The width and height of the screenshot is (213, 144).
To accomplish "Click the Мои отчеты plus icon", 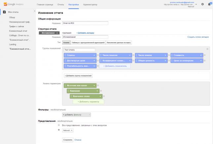I will tap(4, 12).
